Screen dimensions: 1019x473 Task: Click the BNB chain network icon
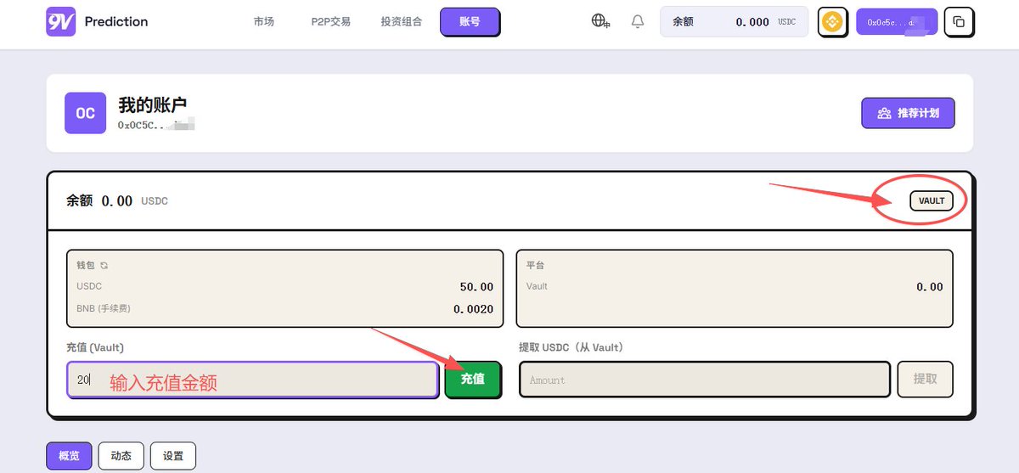coord(832,22)
